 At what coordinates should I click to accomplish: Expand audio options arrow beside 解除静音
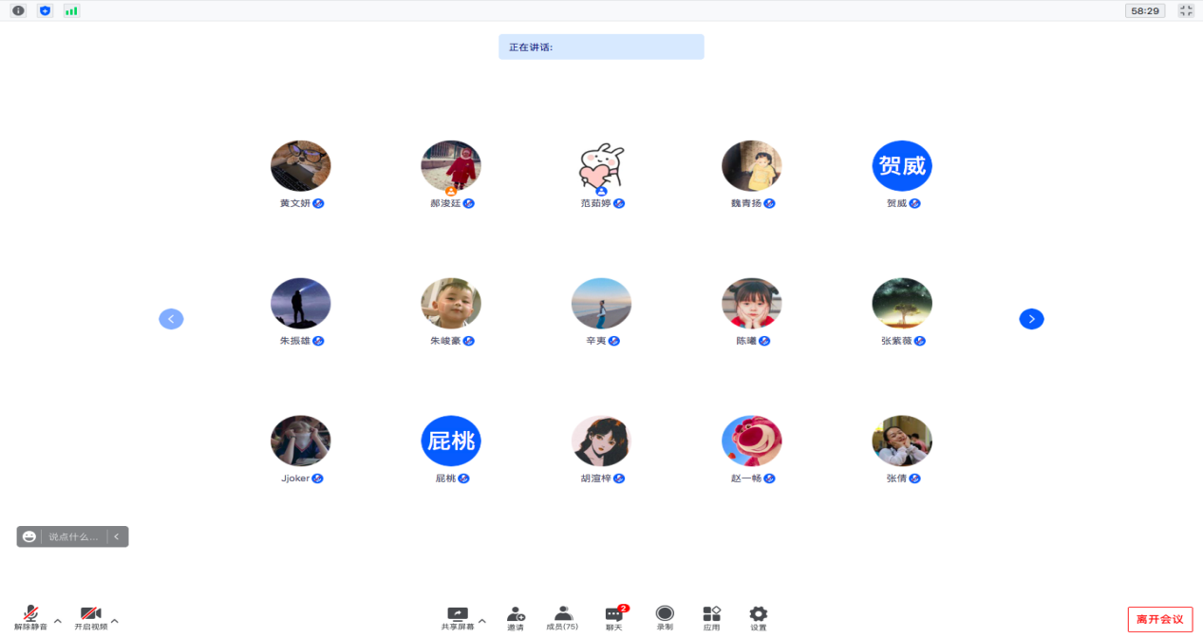point(58,621)
